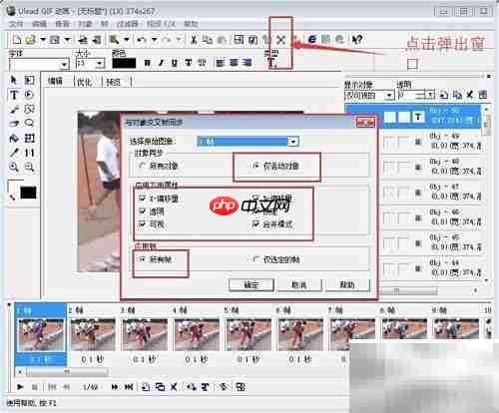Screen dimensions: 499x413
Task: Toggle the 合并模式 checkbox
Action: click(255, 224)
